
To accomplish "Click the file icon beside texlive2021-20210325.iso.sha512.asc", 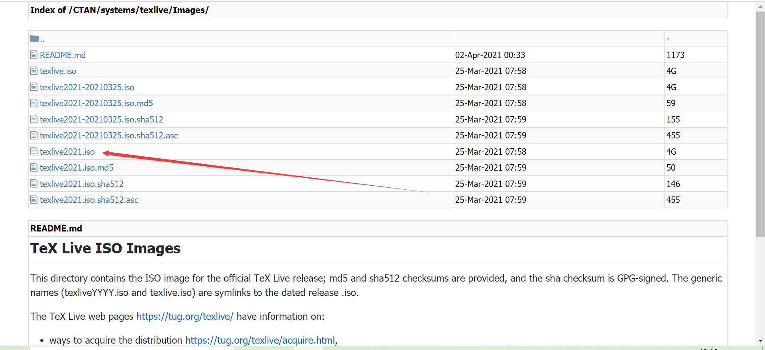I will (34, 135).
